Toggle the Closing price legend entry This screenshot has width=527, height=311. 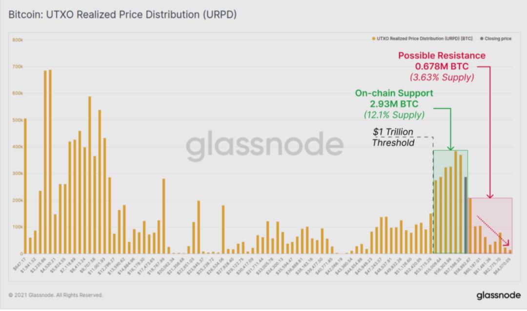click(496, 39)
